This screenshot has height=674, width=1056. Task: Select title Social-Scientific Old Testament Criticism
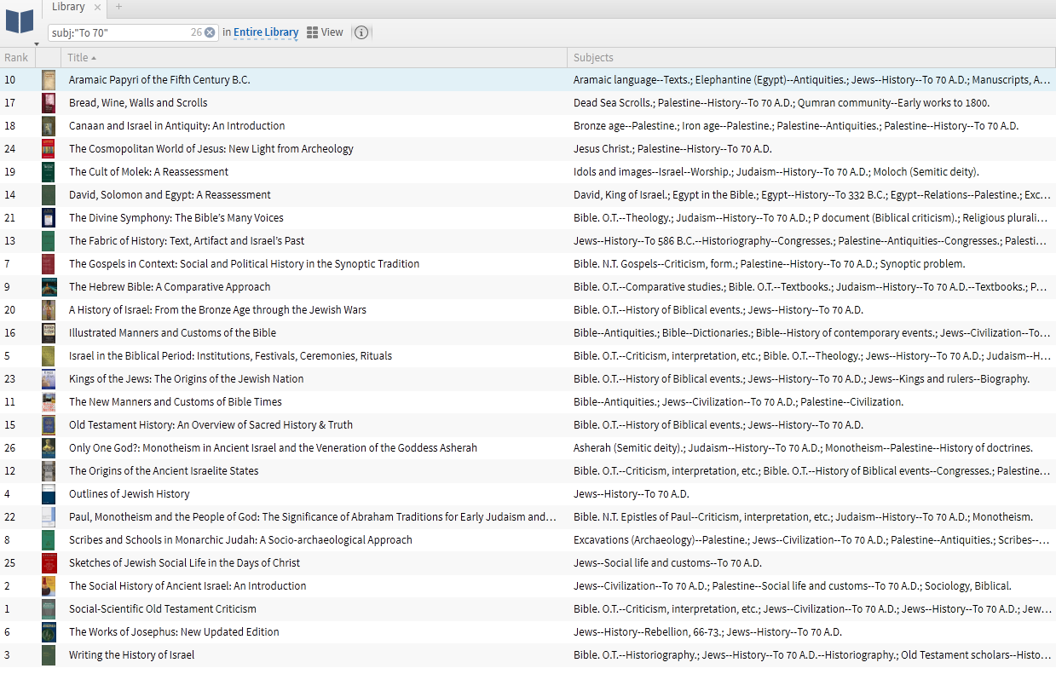click(x=163, y=609)
